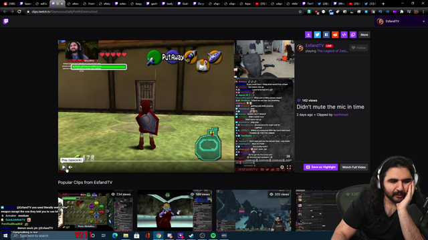Open the Windows Start menu

[5, 235]
